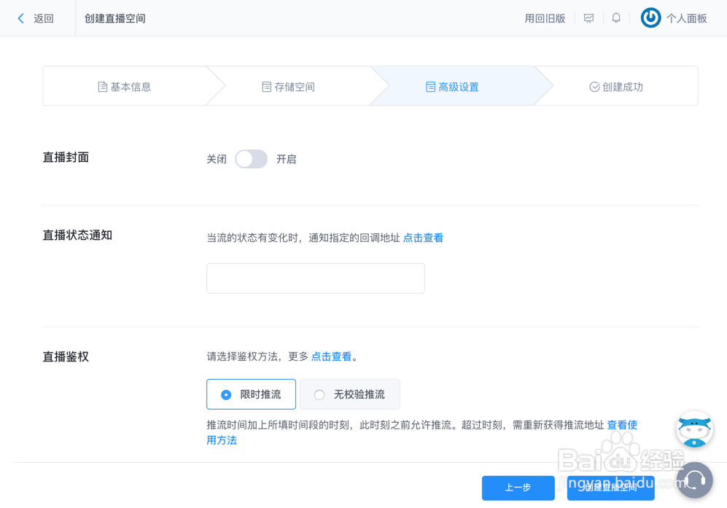Open the notification bell icon

[616, 17]
